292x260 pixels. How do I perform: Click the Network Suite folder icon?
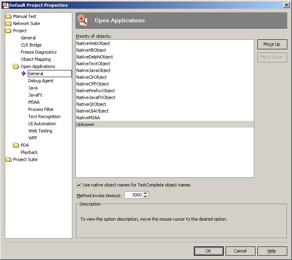(8, 23)
